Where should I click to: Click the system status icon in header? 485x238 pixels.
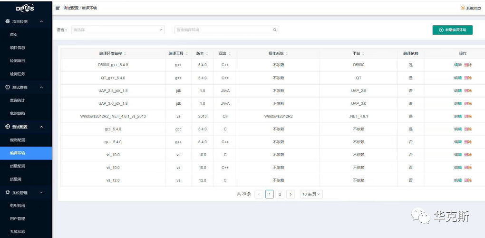pyautogui.click(x=463, y=8)
